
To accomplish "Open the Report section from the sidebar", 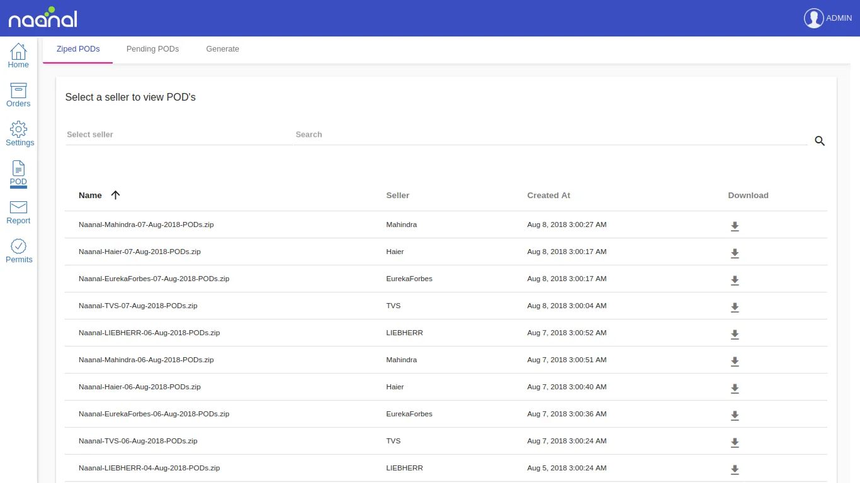I will click(18, 212).
